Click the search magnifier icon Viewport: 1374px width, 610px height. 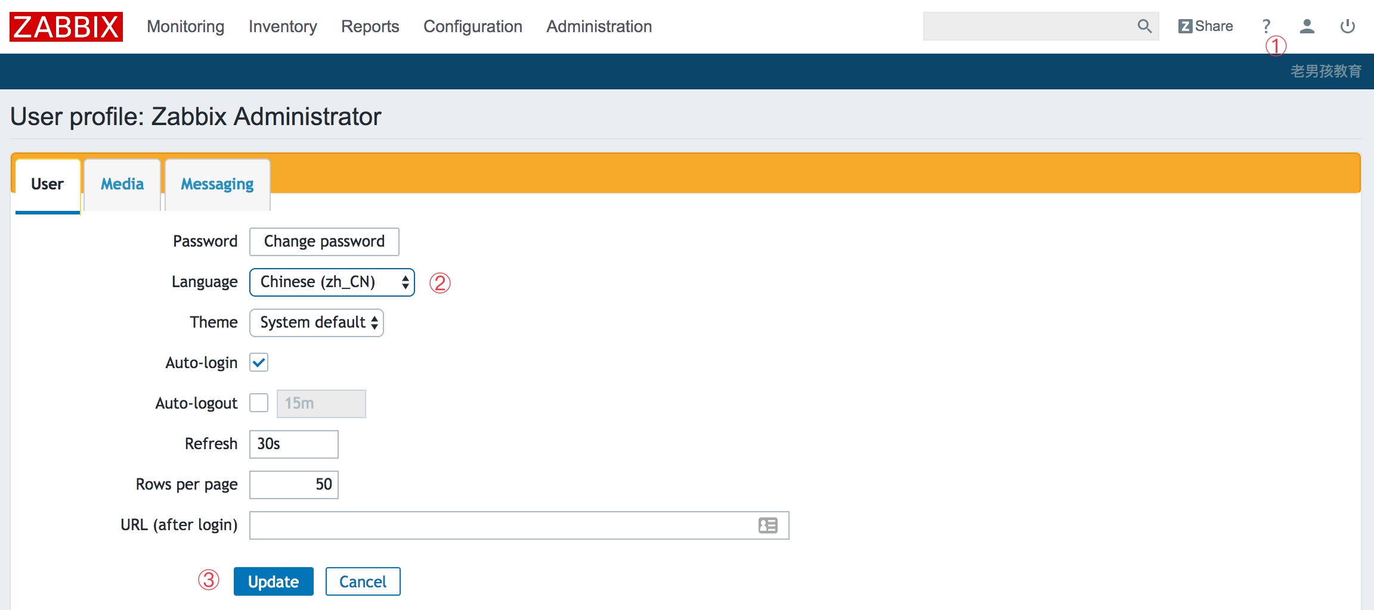click(x=1144, y=26)
